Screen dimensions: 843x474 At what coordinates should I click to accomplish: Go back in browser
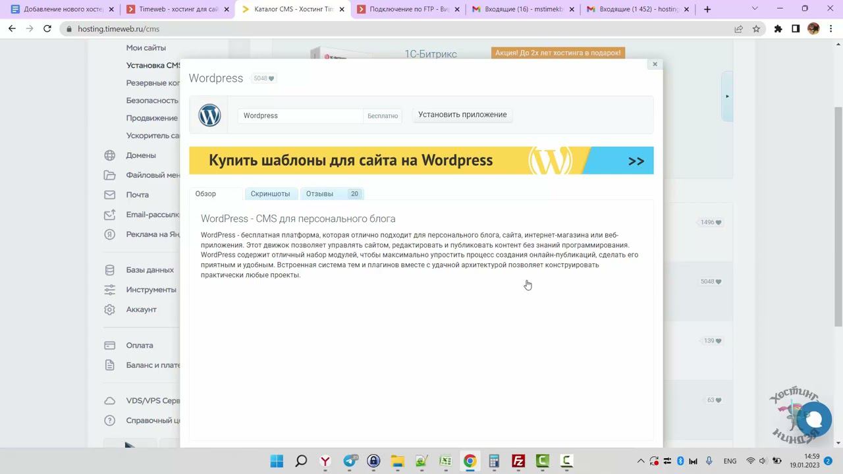12,29
